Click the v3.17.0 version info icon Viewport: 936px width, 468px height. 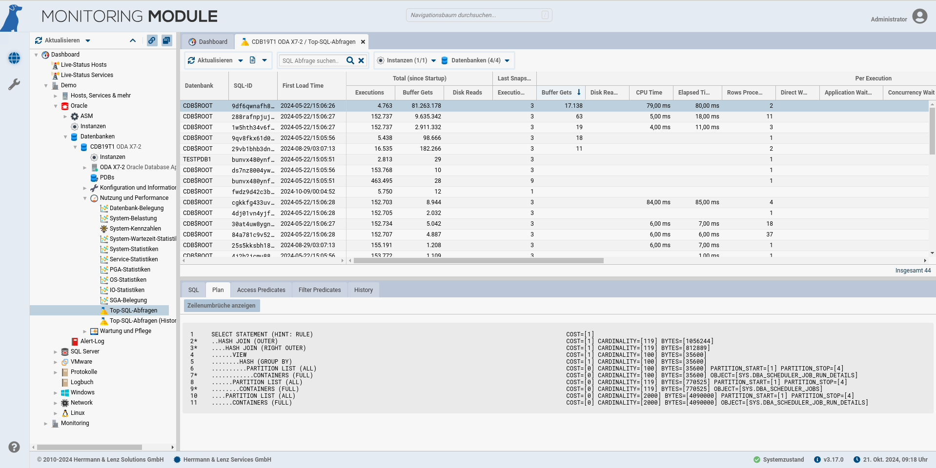point(817,460)
